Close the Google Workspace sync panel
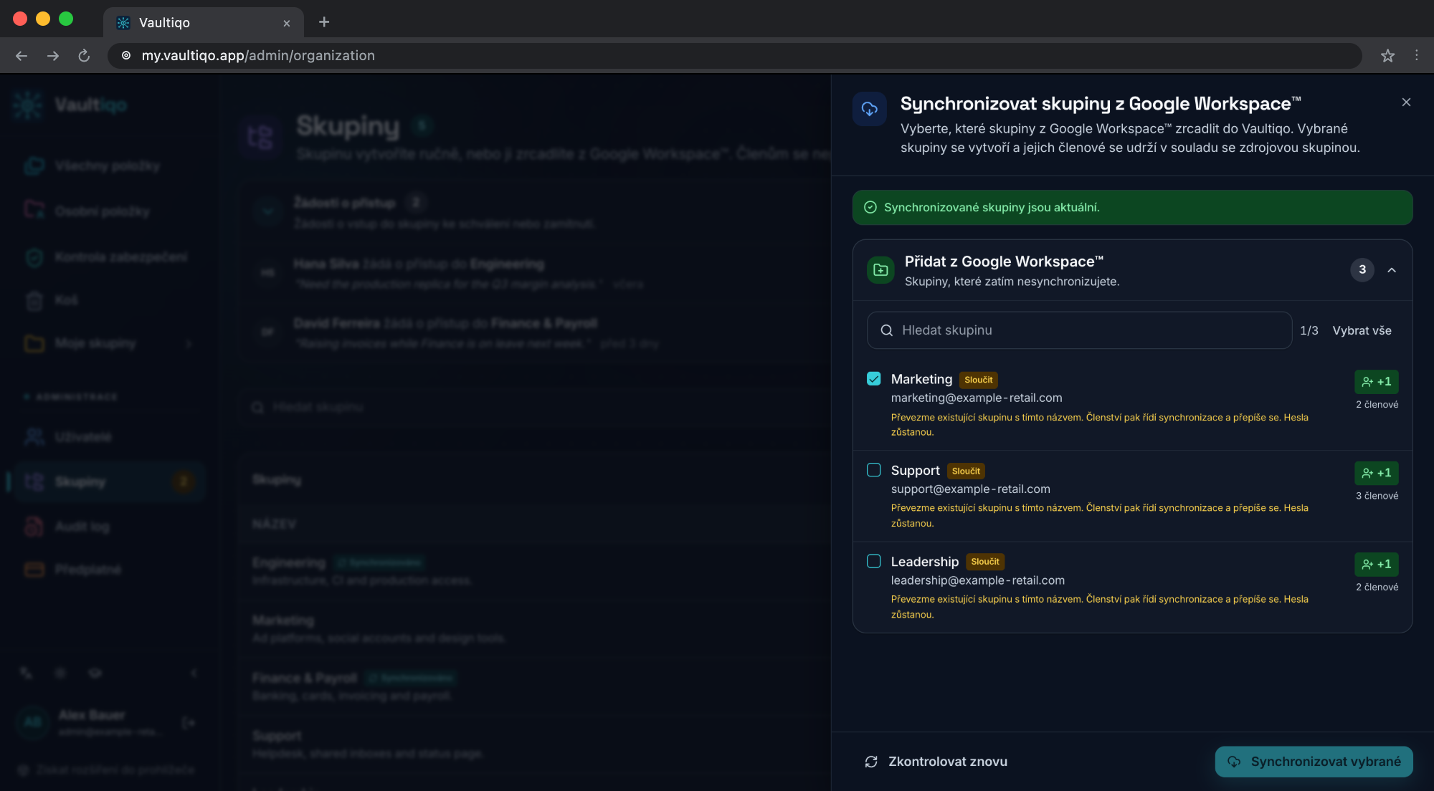This screenshot has height=791, width=1434. (1406, 102)
